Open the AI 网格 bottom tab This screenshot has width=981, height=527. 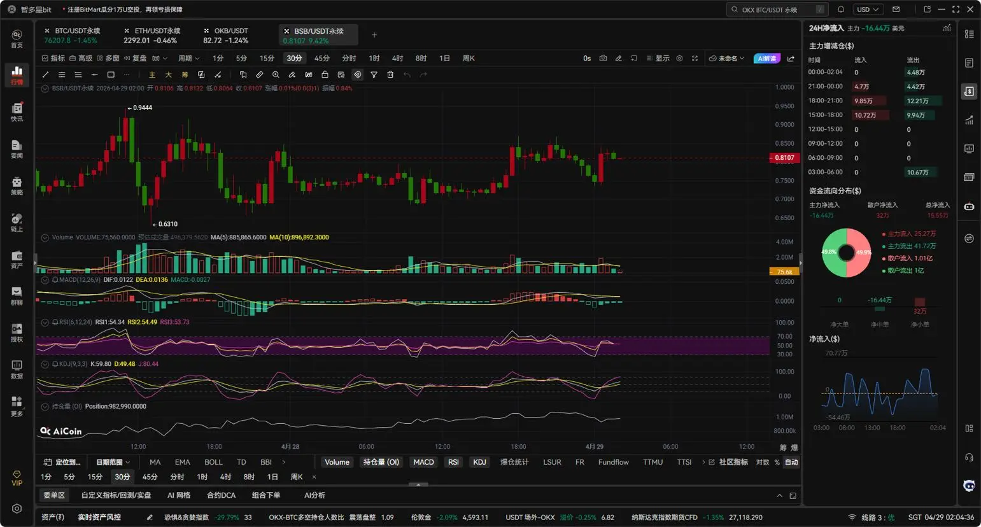(x=179, y=495)
